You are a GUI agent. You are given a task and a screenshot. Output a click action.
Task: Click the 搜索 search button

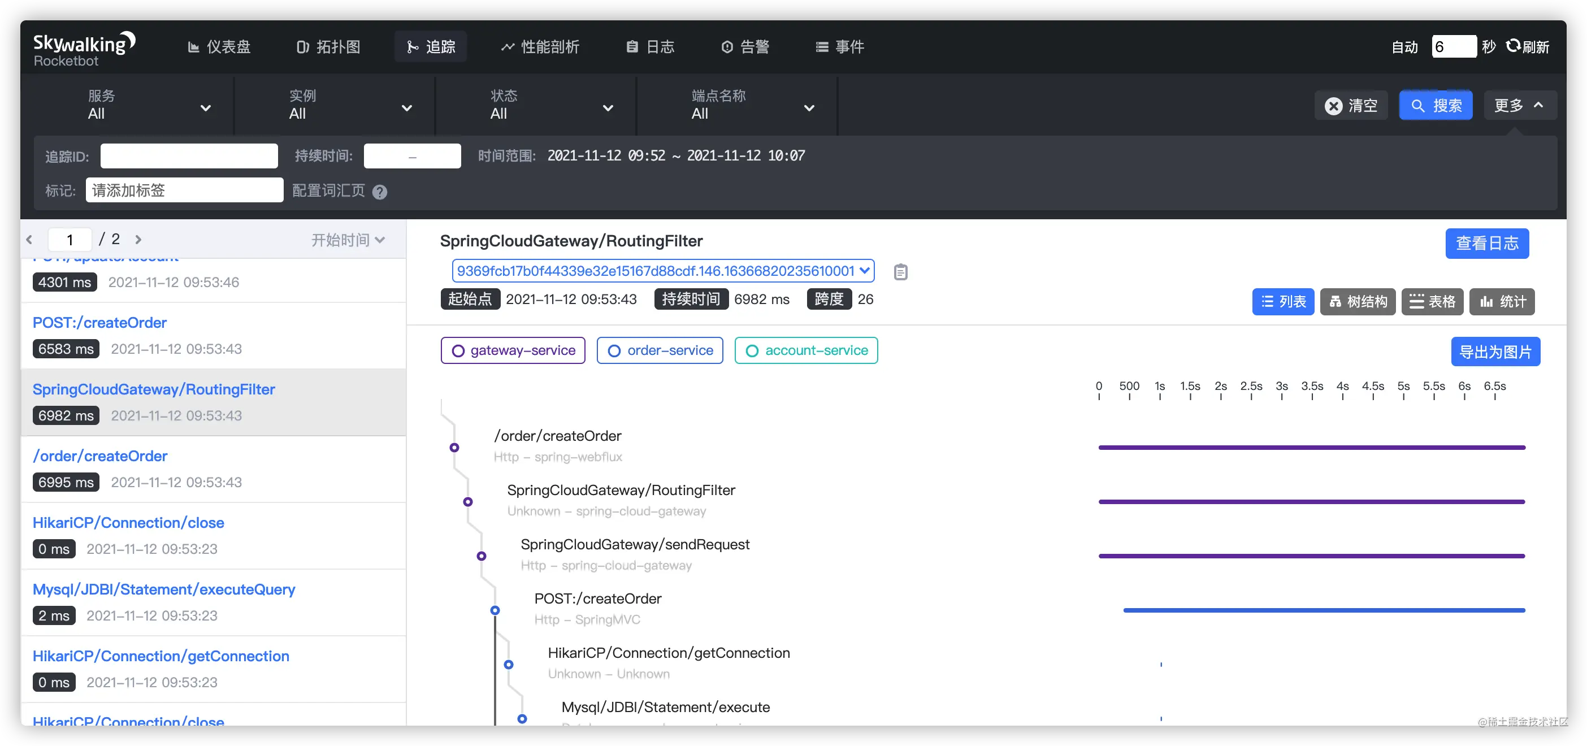[1436, 105]
